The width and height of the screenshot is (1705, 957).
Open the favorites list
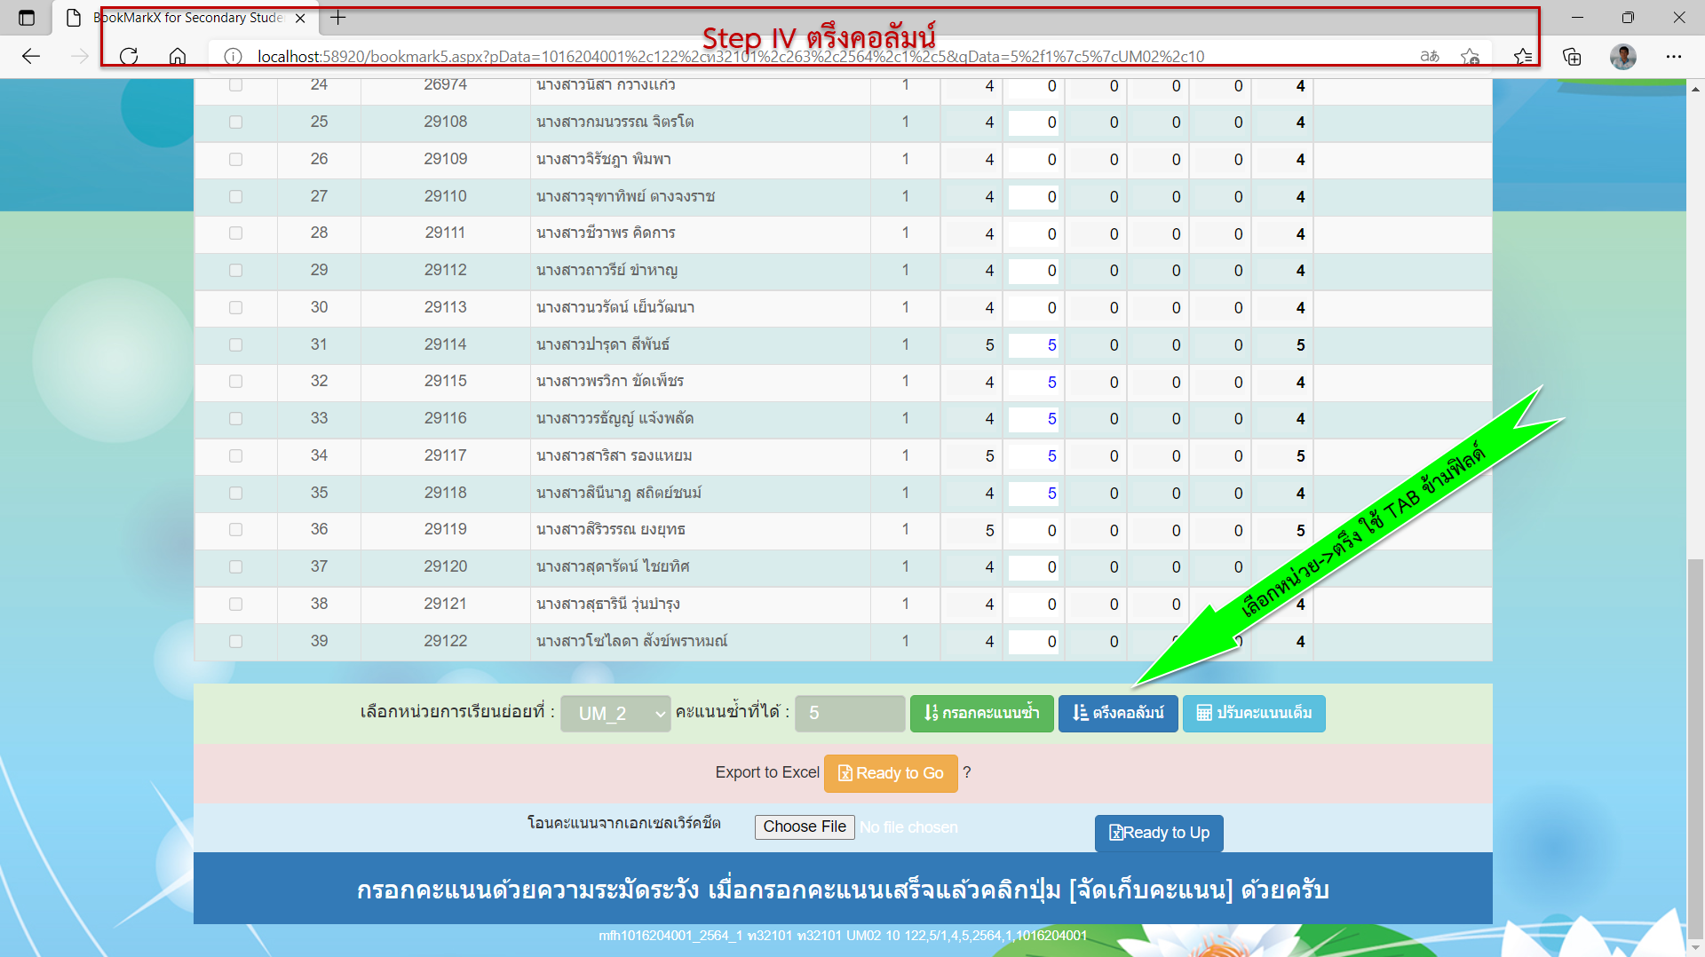(1523, 57)
